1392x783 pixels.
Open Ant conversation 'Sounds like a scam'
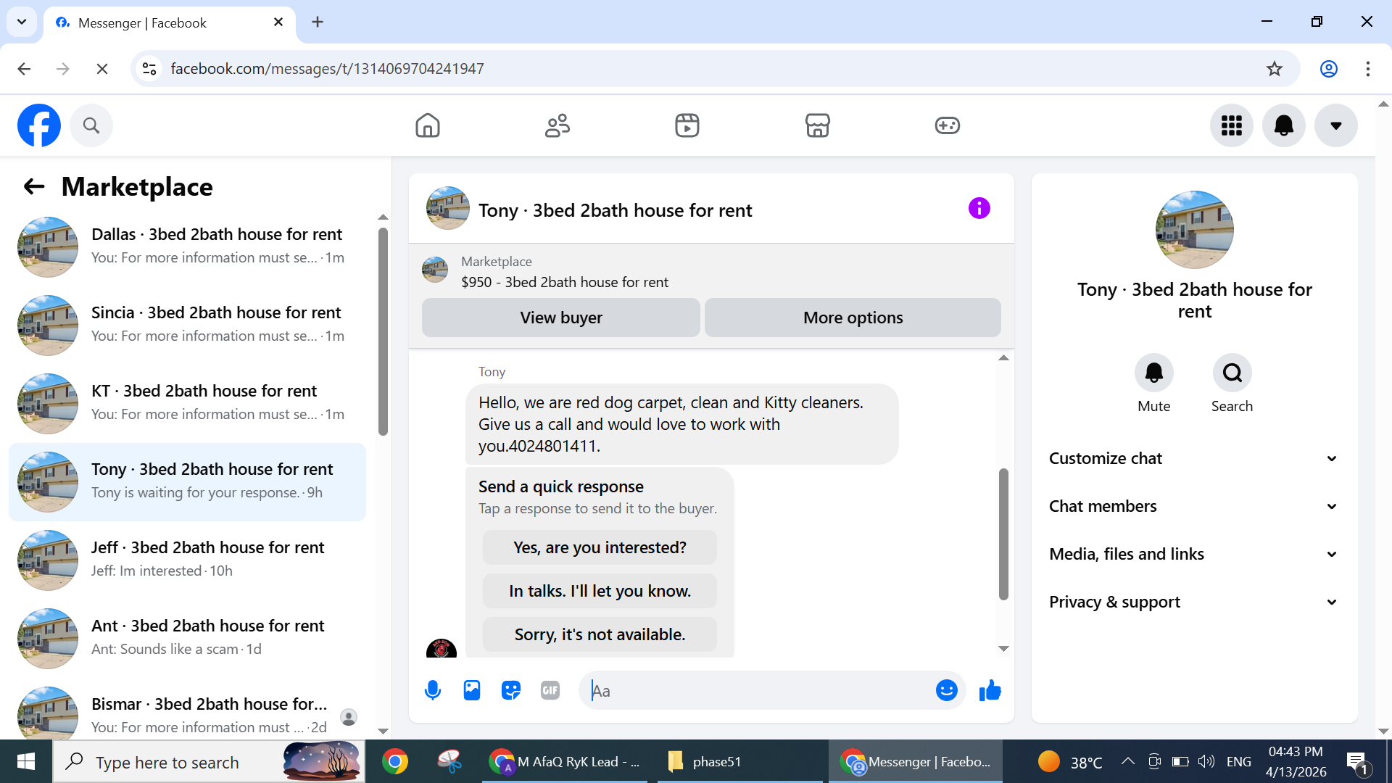pos(187,638)
